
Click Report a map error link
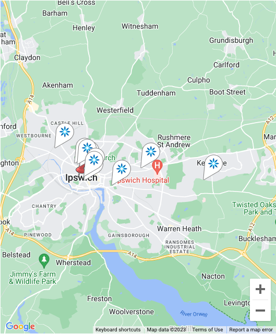click(251, 329)
